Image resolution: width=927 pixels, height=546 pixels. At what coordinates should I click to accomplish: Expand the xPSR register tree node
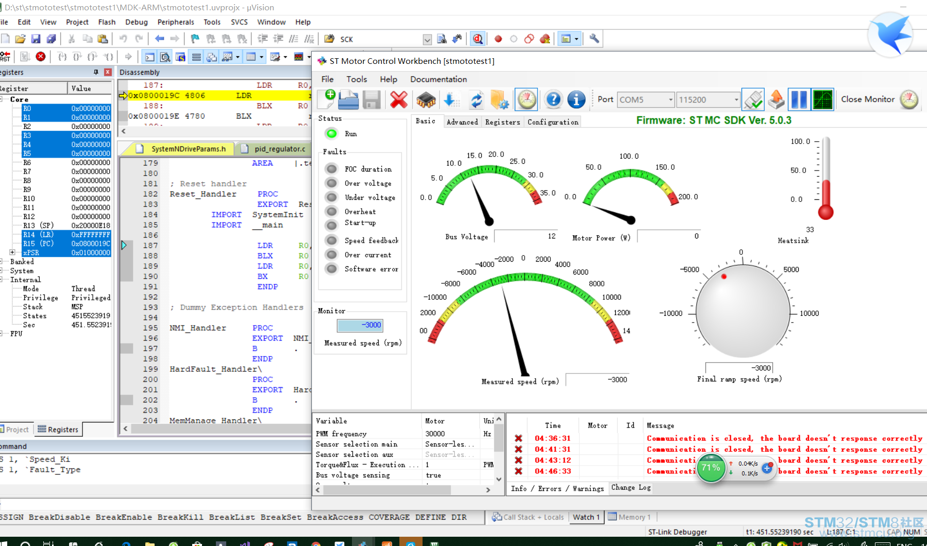(x=12, y=252)
